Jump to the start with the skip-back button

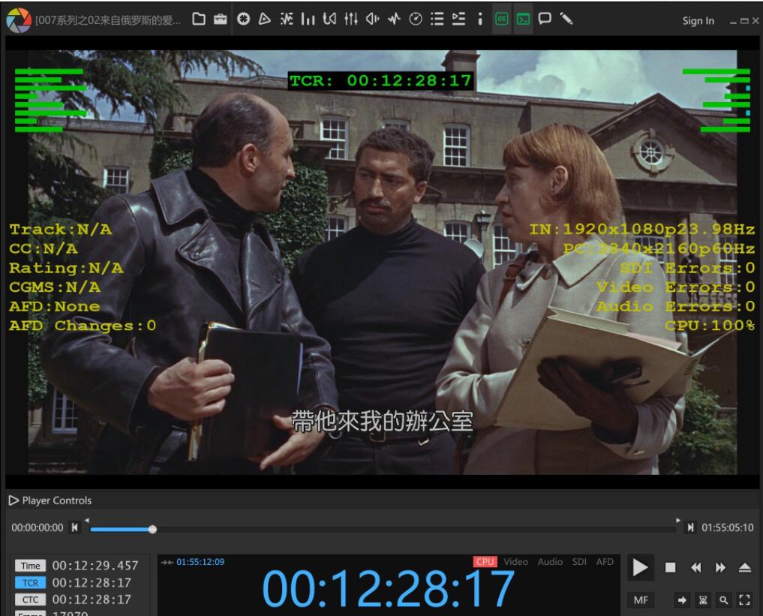[74, 527]
